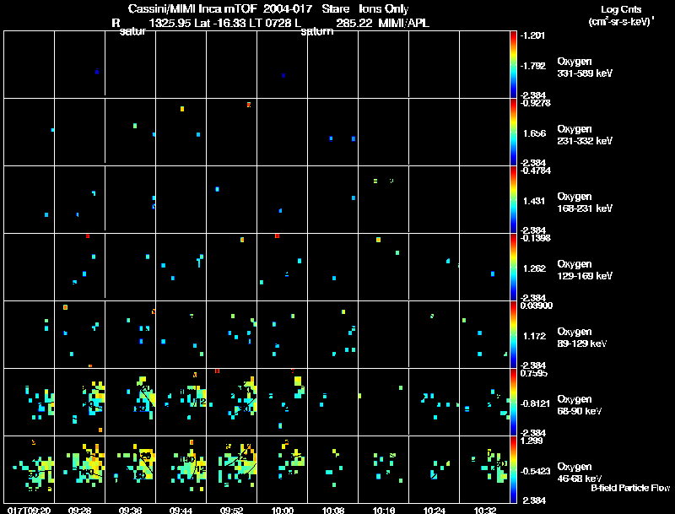This screenshot has width=675, height=514.
Task: Select the Oxygen 89-129 keV panel at 10:08
Action: 333,334
